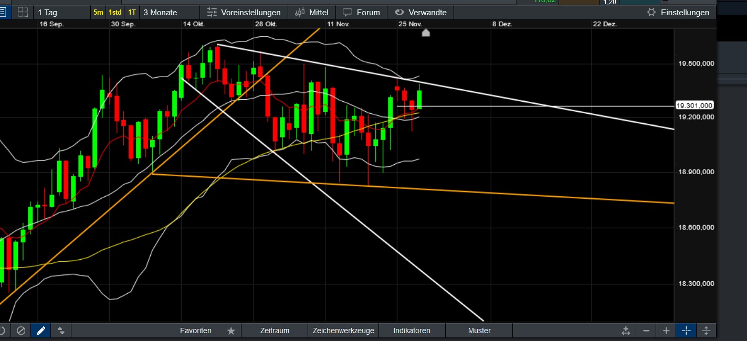Viewport: 747px width, 341px height.
Task: Zoom in with the plus icon
Action: [x=666, y=331]
